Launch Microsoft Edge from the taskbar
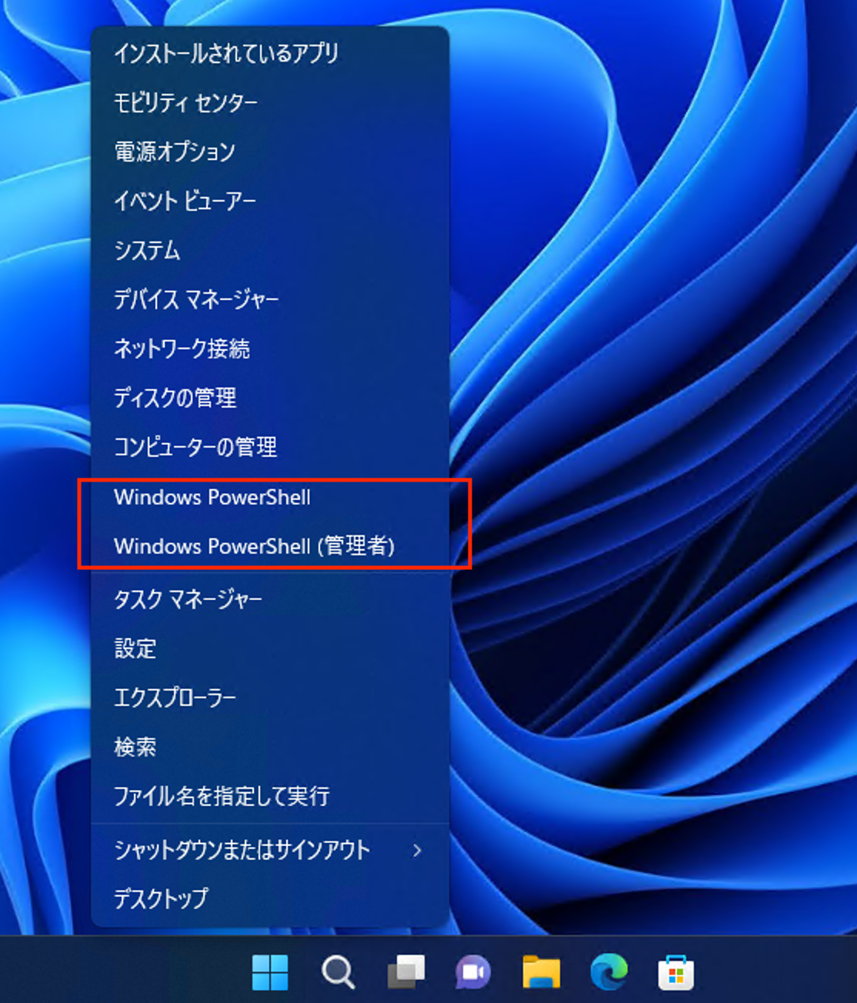 click(x=609, y=972)
